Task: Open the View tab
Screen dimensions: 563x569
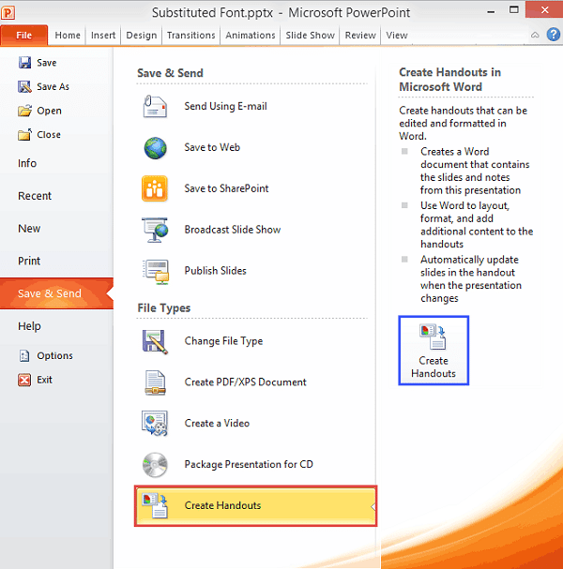Action: (x=397, y=36)
